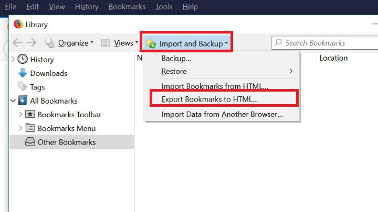Screen dimensions: 378x212
Task: Open the Restore submenu arrow
Action: tap(291, 71)
